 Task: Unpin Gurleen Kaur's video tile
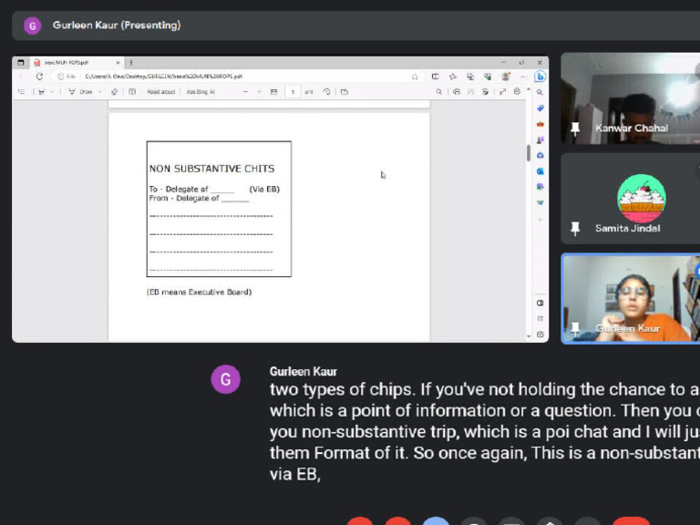575,328
